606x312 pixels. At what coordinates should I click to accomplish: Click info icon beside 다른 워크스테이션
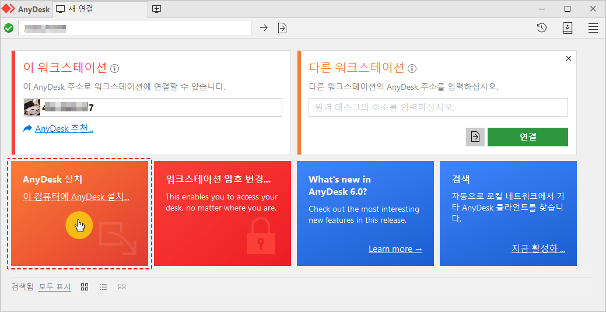click(x=412, y=69)
